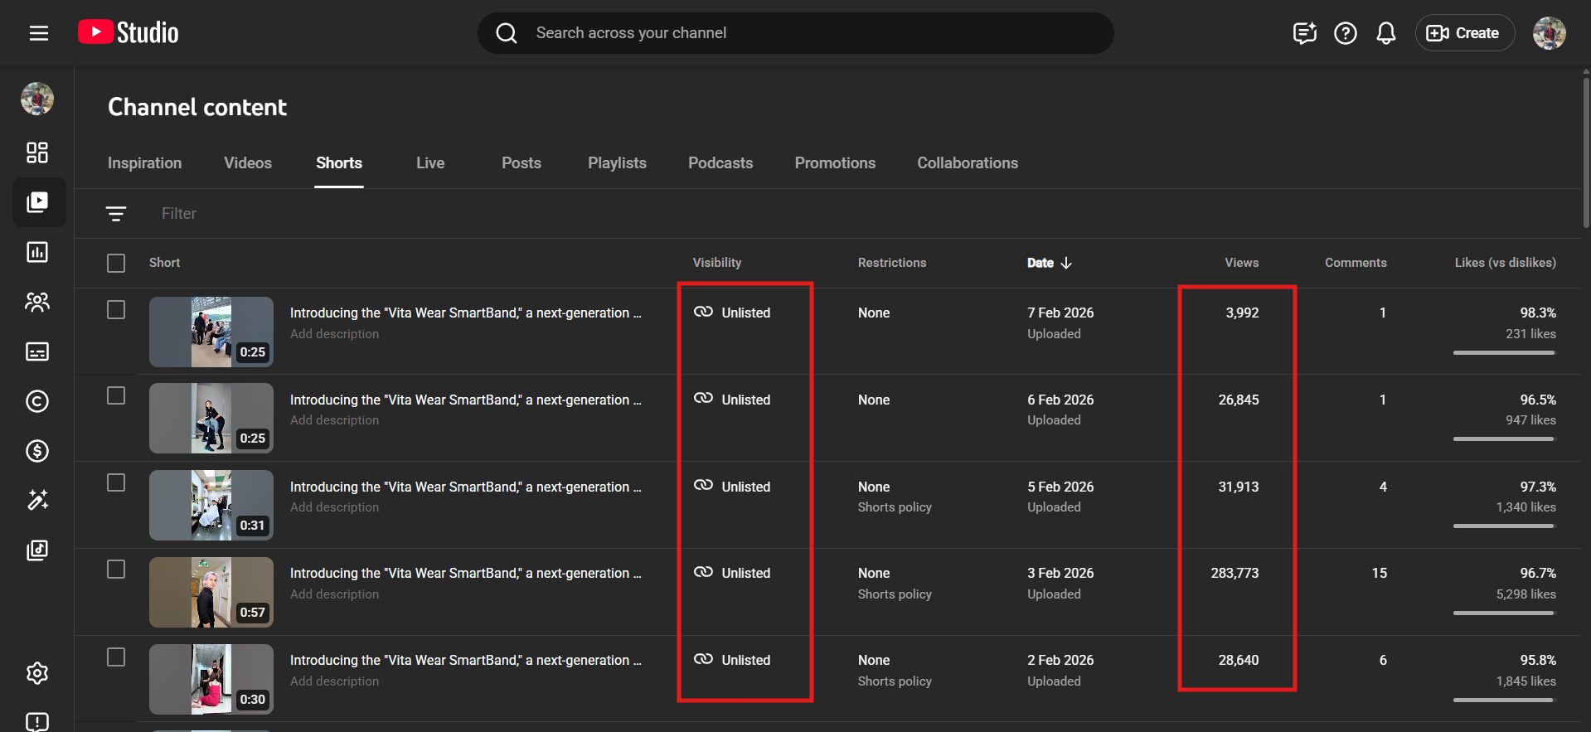Open Community in the sidebar

[x=37, y=302]
